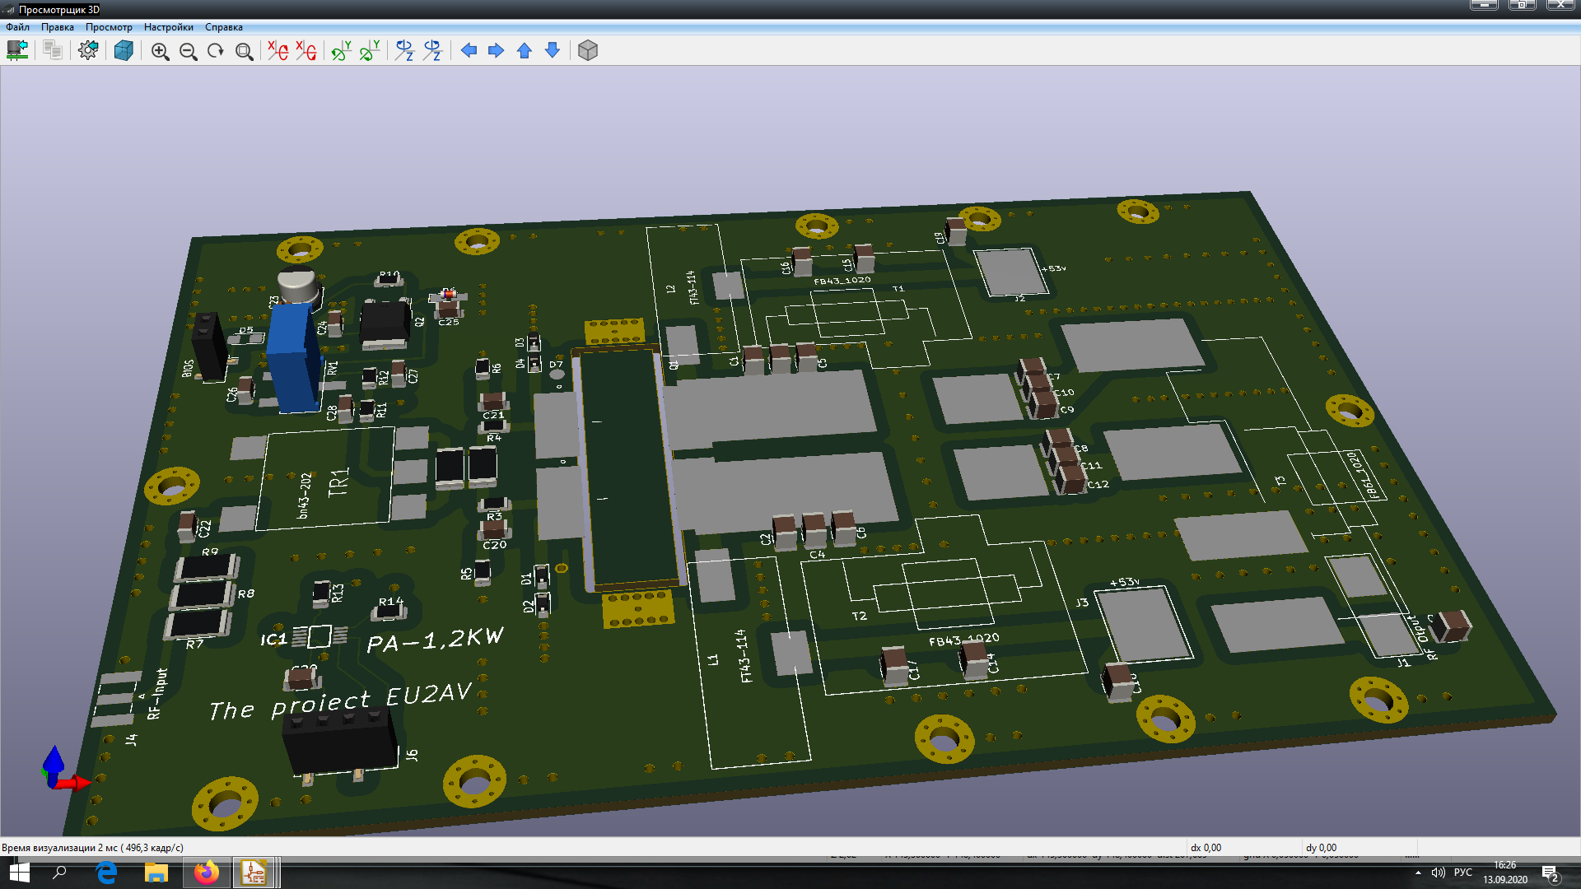Viewport: 1581px width, 889px height.
Task: Click the zoom out magnifier
Action: coord(188,51)
